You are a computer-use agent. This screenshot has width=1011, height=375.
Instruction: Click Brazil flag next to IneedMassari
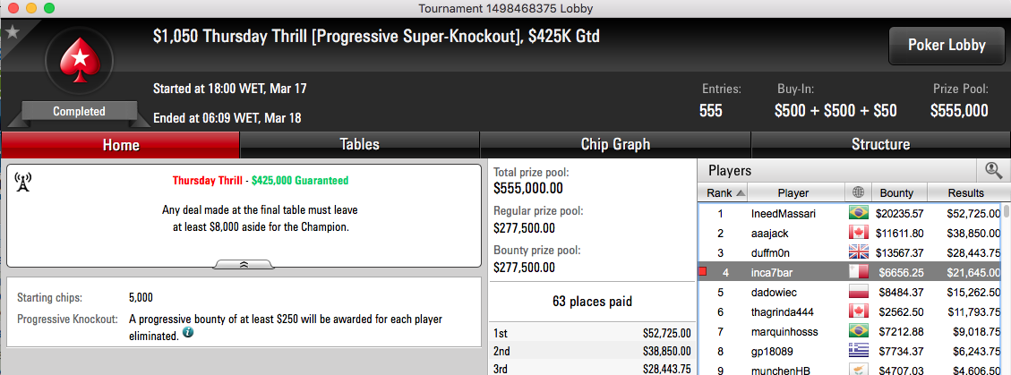pyautogui.click(x=859, y=213)
